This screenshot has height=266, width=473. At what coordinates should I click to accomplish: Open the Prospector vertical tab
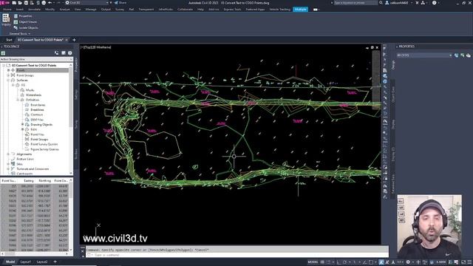[76, 64]
